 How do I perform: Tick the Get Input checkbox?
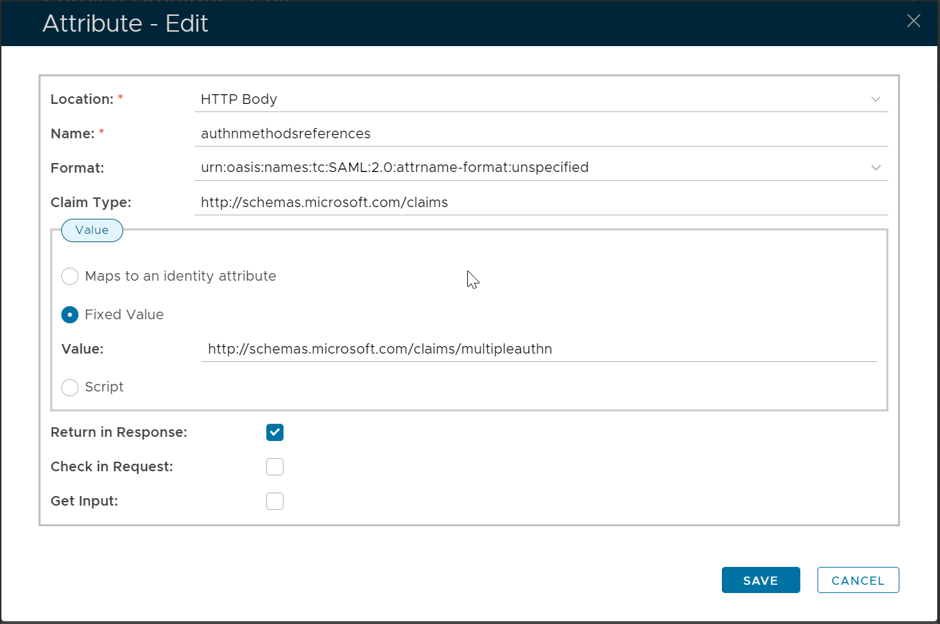coord(275,502)
